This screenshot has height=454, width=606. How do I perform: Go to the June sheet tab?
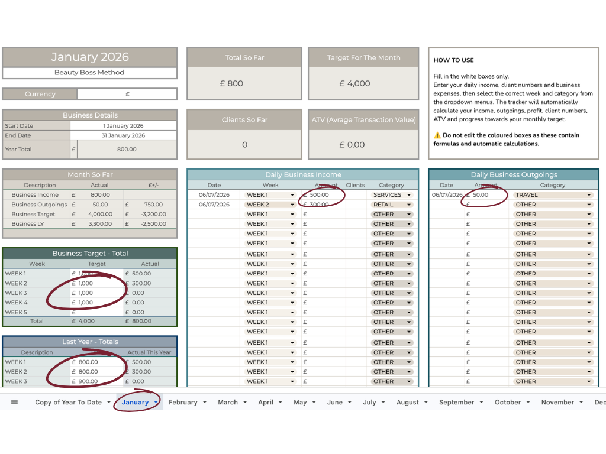click(335, 402)
